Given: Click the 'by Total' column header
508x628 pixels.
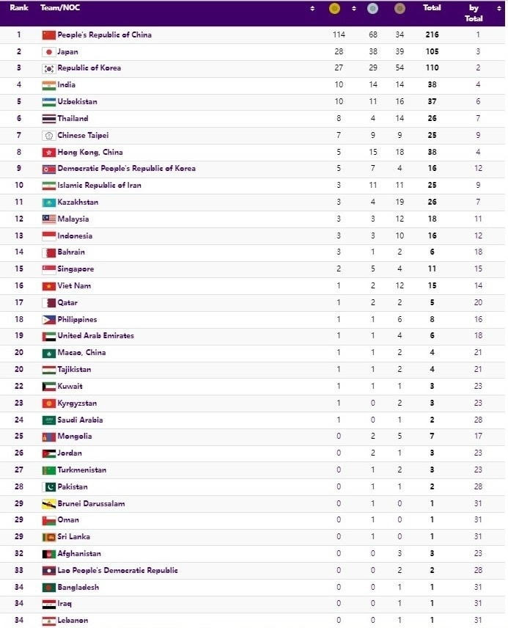Looking at the screenshot, I should click(474, 12).
